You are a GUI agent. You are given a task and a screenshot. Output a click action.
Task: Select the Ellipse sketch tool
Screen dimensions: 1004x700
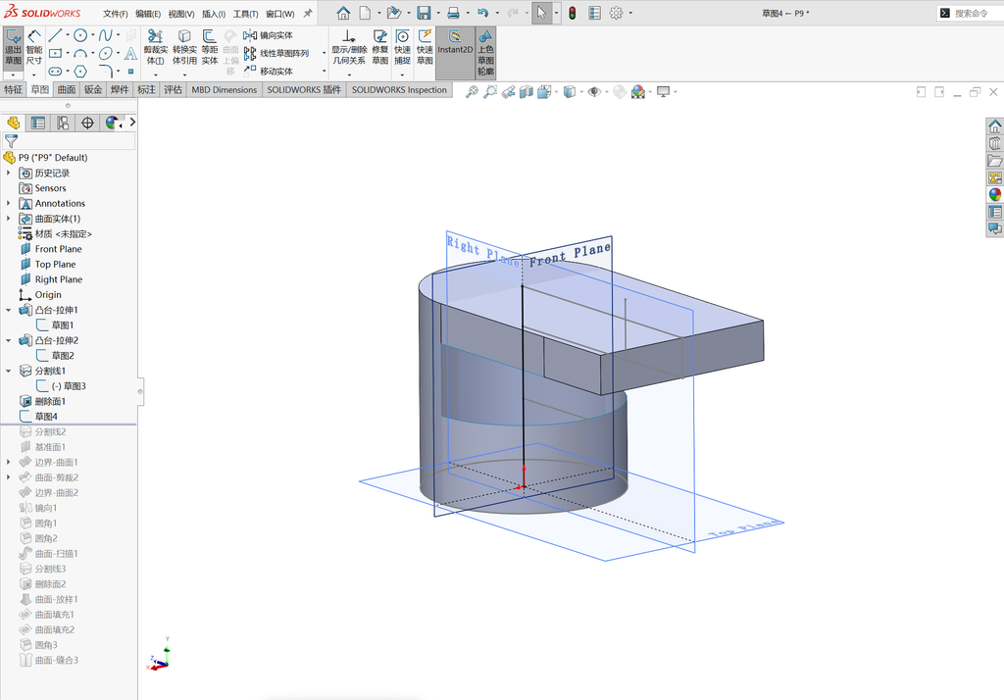click(x=106, y=53)
